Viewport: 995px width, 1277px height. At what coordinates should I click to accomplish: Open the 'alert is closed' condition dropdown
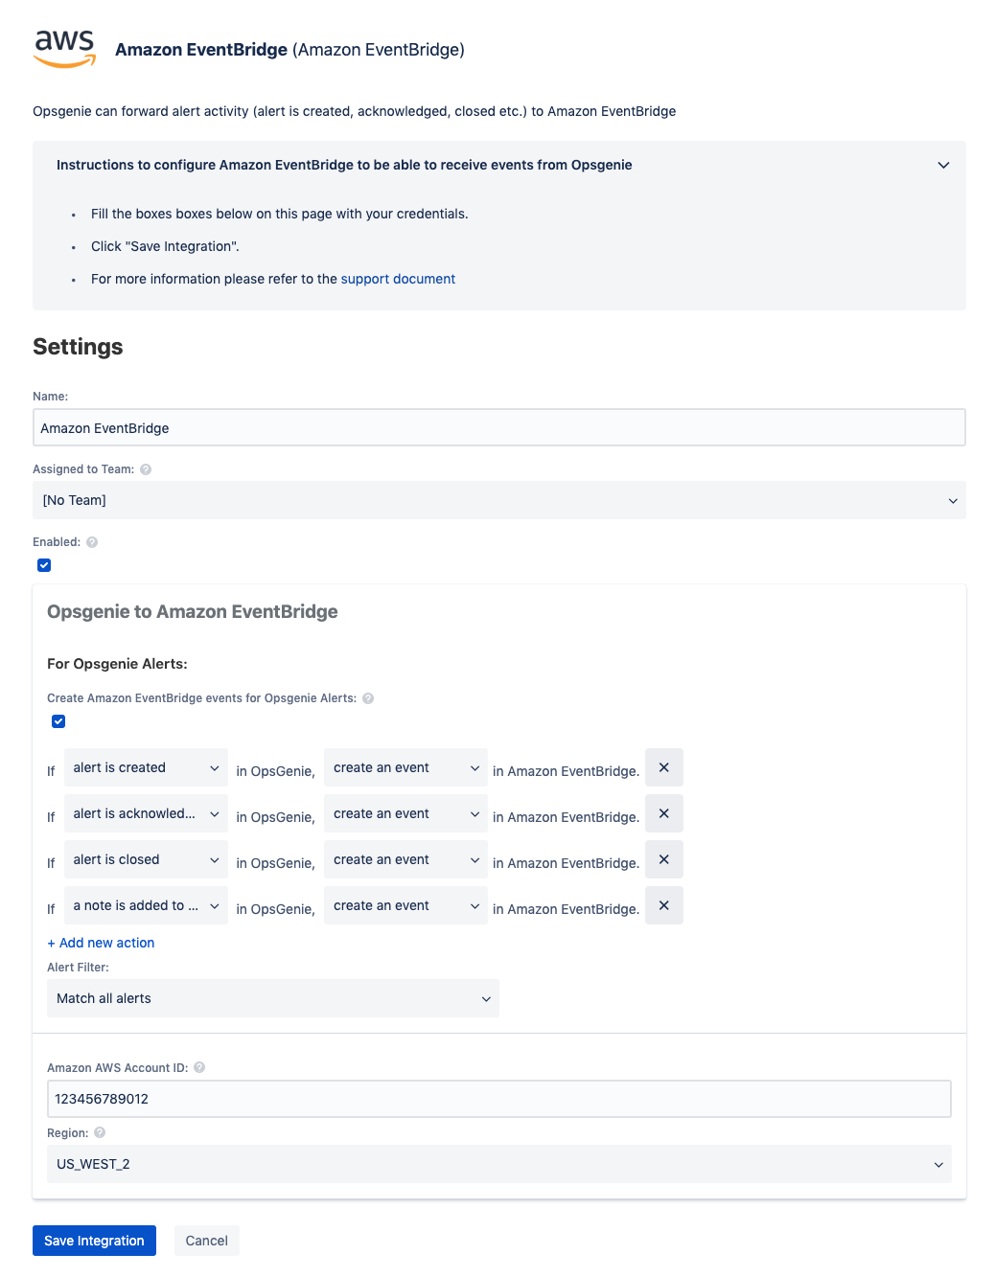(x=146, y=859)
